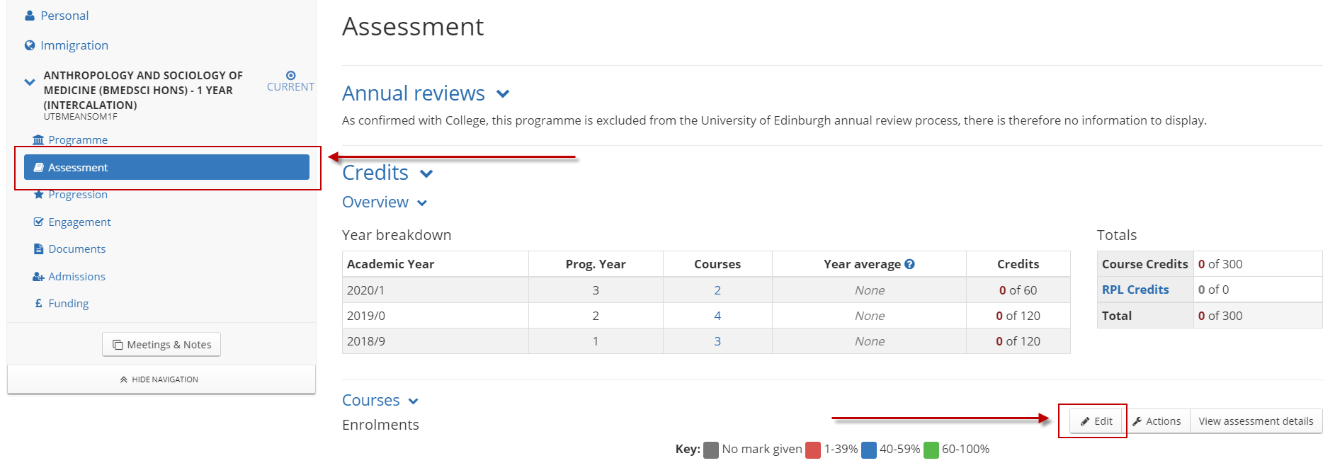Screen dimensions: 1335x463
Task: Open the RPL Credits link
Action: coord(1135,290)
